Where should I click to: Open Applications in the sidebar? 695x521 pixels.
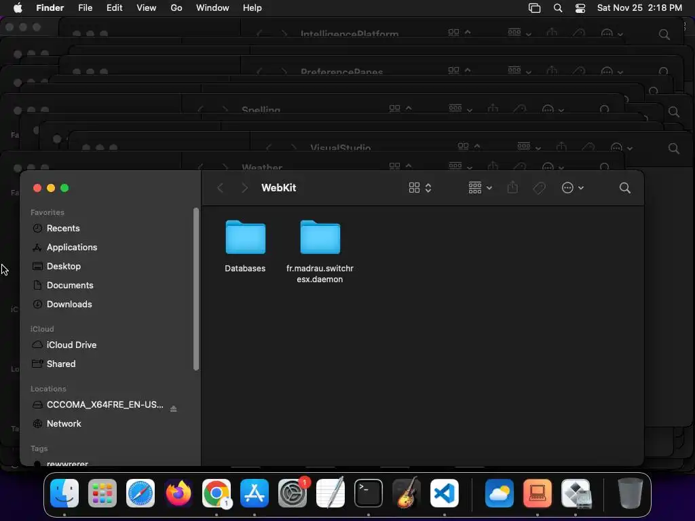pos(72,247)
